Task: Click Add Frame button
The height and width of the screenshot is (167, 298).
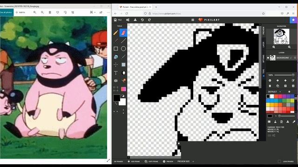Action: [134, 161]
